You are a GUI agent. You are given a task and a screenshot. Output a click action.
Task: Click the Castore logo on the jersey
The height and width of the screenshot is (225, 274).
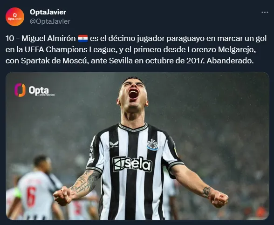coord(114,144)
